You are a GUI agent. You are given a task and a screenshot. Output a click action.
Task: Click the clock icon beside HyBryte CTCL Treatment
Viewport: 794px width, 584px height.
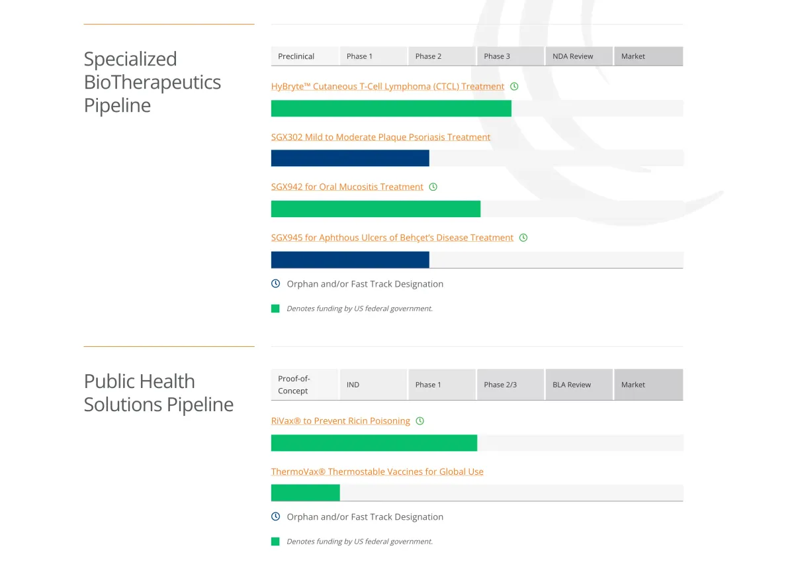pos(514,86)
